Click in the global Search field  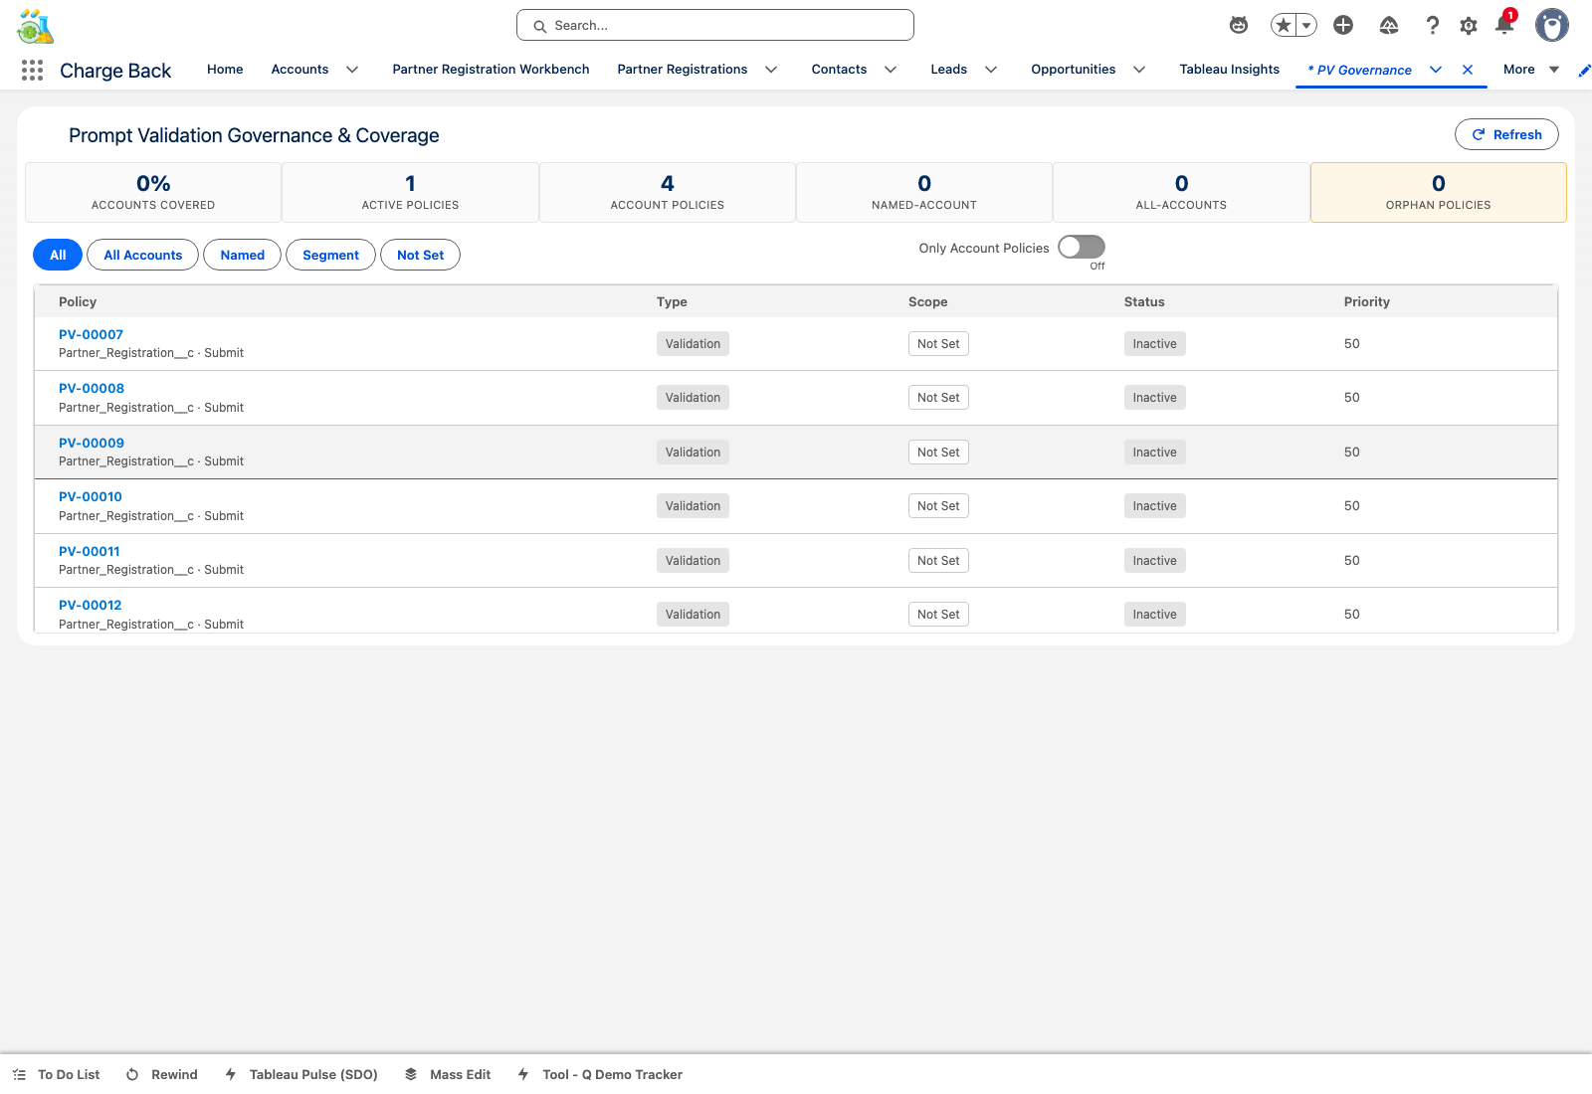(x=715, y=25)
